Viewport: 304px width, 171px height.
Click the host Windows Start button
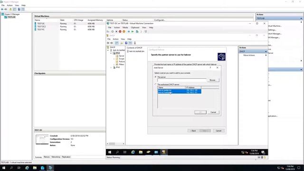(x=4, y=168)
